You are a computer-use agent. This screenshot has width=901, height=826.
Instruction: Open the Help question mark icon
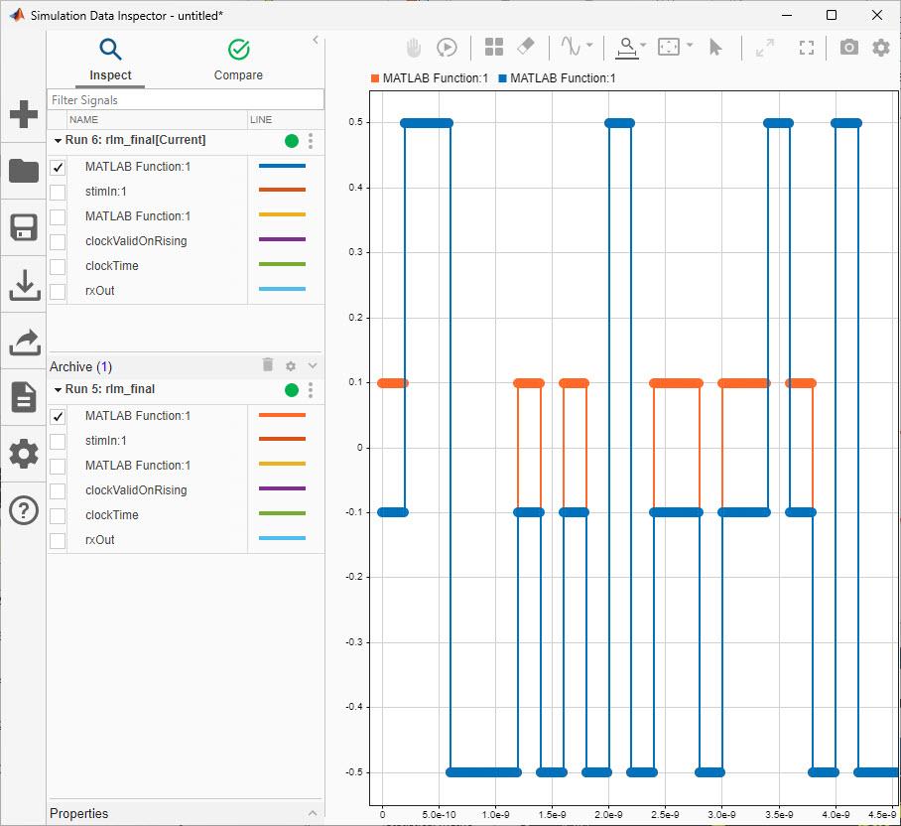tap(23, 510)
